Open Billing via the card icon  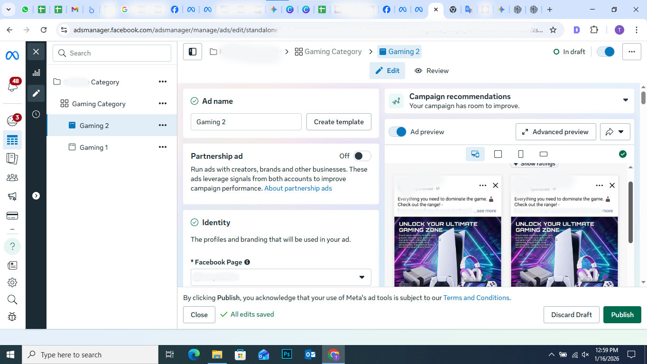(x=12, y=215)
